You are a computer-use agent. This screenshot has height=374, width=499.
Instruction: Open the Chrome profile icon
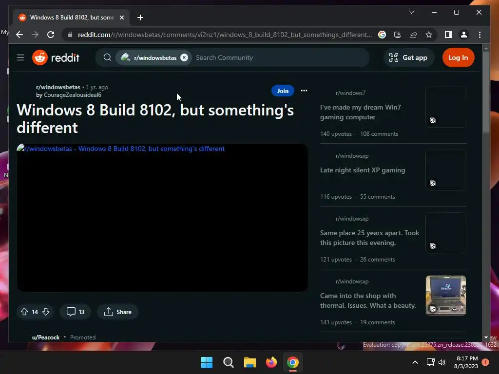coord(464,35)
